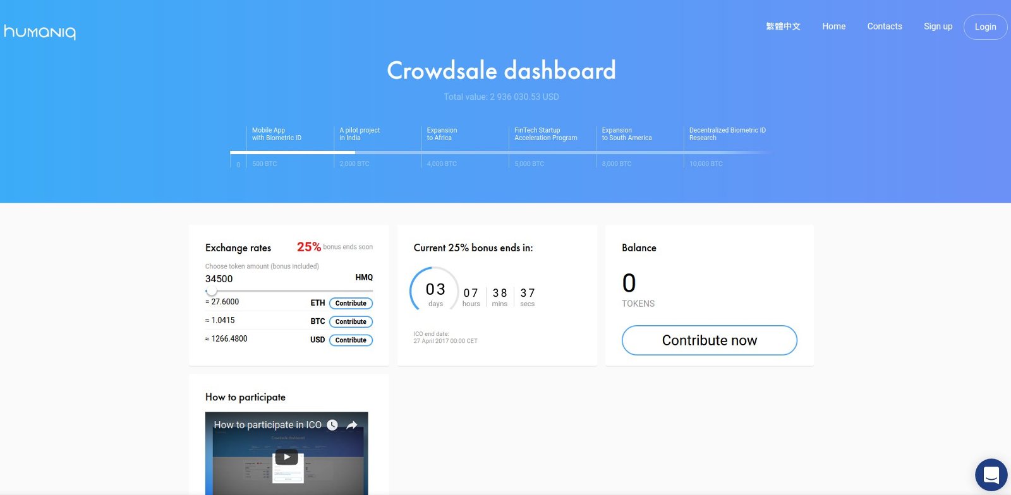The image size is (1011, 495).
Task: Contribute using USD
Action: pos(351,340)
